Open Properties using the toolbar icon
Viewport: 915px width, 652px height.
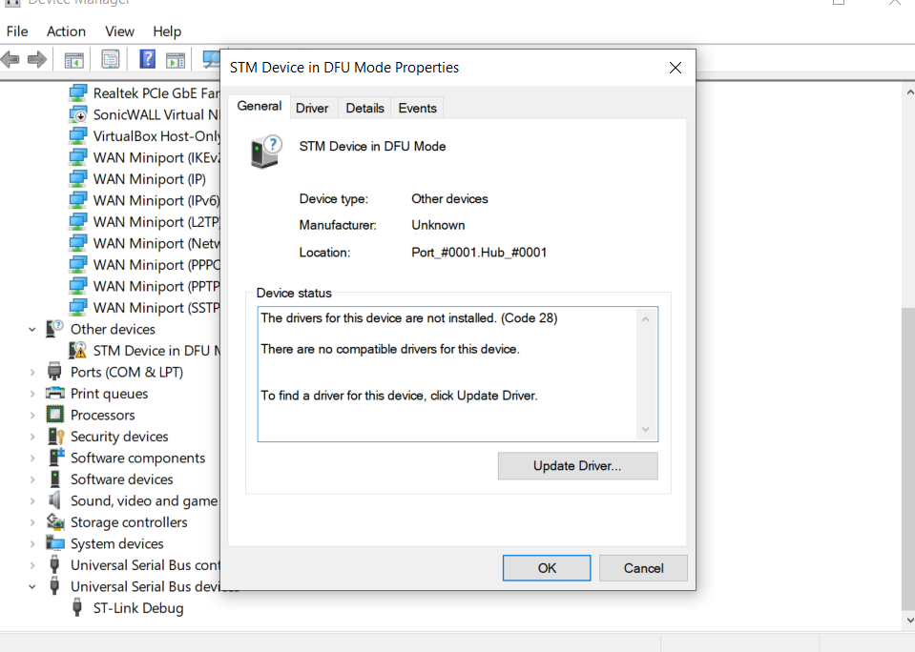pos(110,59)
